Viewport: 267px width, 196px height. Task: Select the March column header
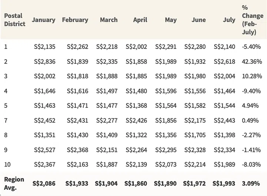click(109, 20)
